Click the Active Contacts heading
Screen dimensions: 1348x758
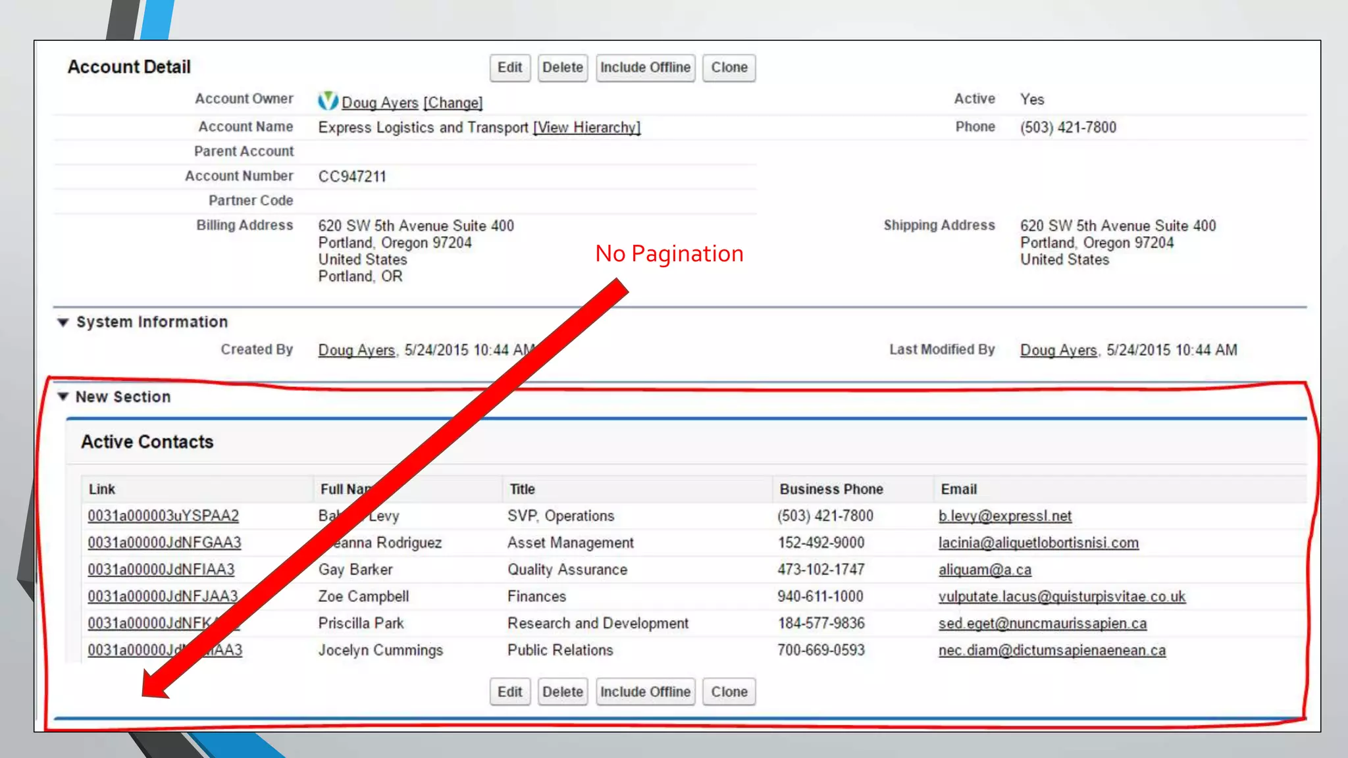(147, 442)
